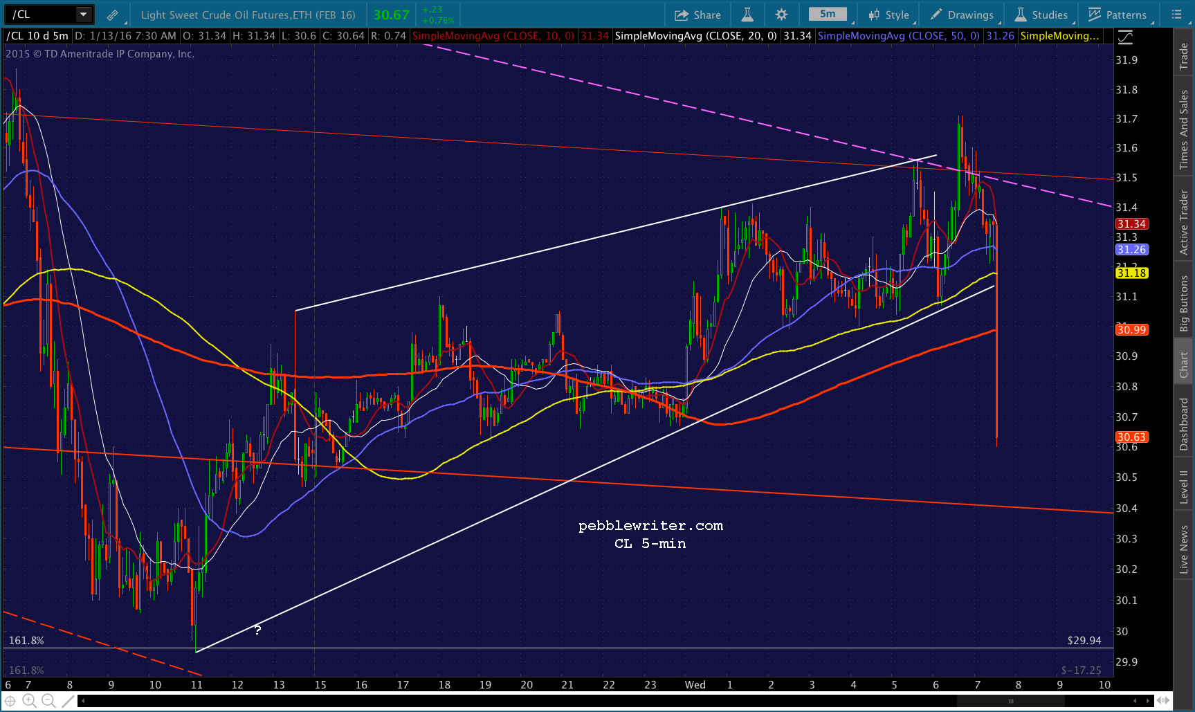The width and height of the screenshot is (1195, 712).
Task: Open the Times And Sales side tab
Action: coord(1184,129)
